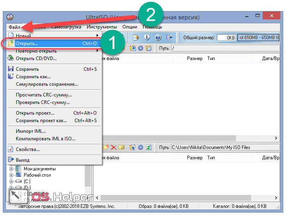This screenshot has width=286, height=215.
Task: Click the red X delete icon
Action: pyautogui.click(x=114, y=147)
